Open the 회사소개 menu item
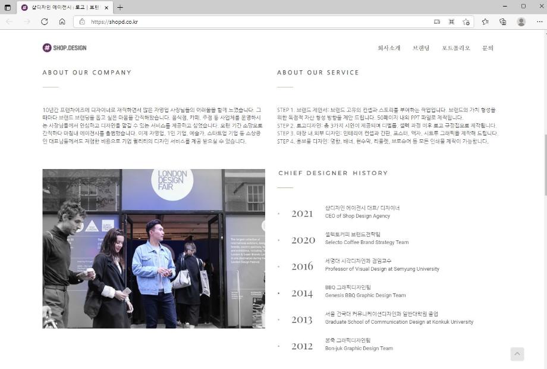Image resolution: width=547 pixels, height=369 pixels. [x=389, y=48]
